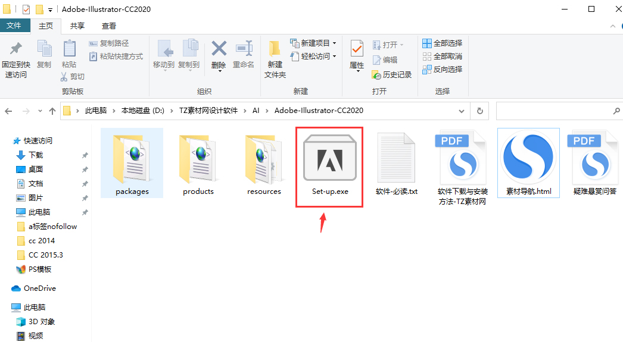Click the Copy path (复制路径) button

pos(109,43)
